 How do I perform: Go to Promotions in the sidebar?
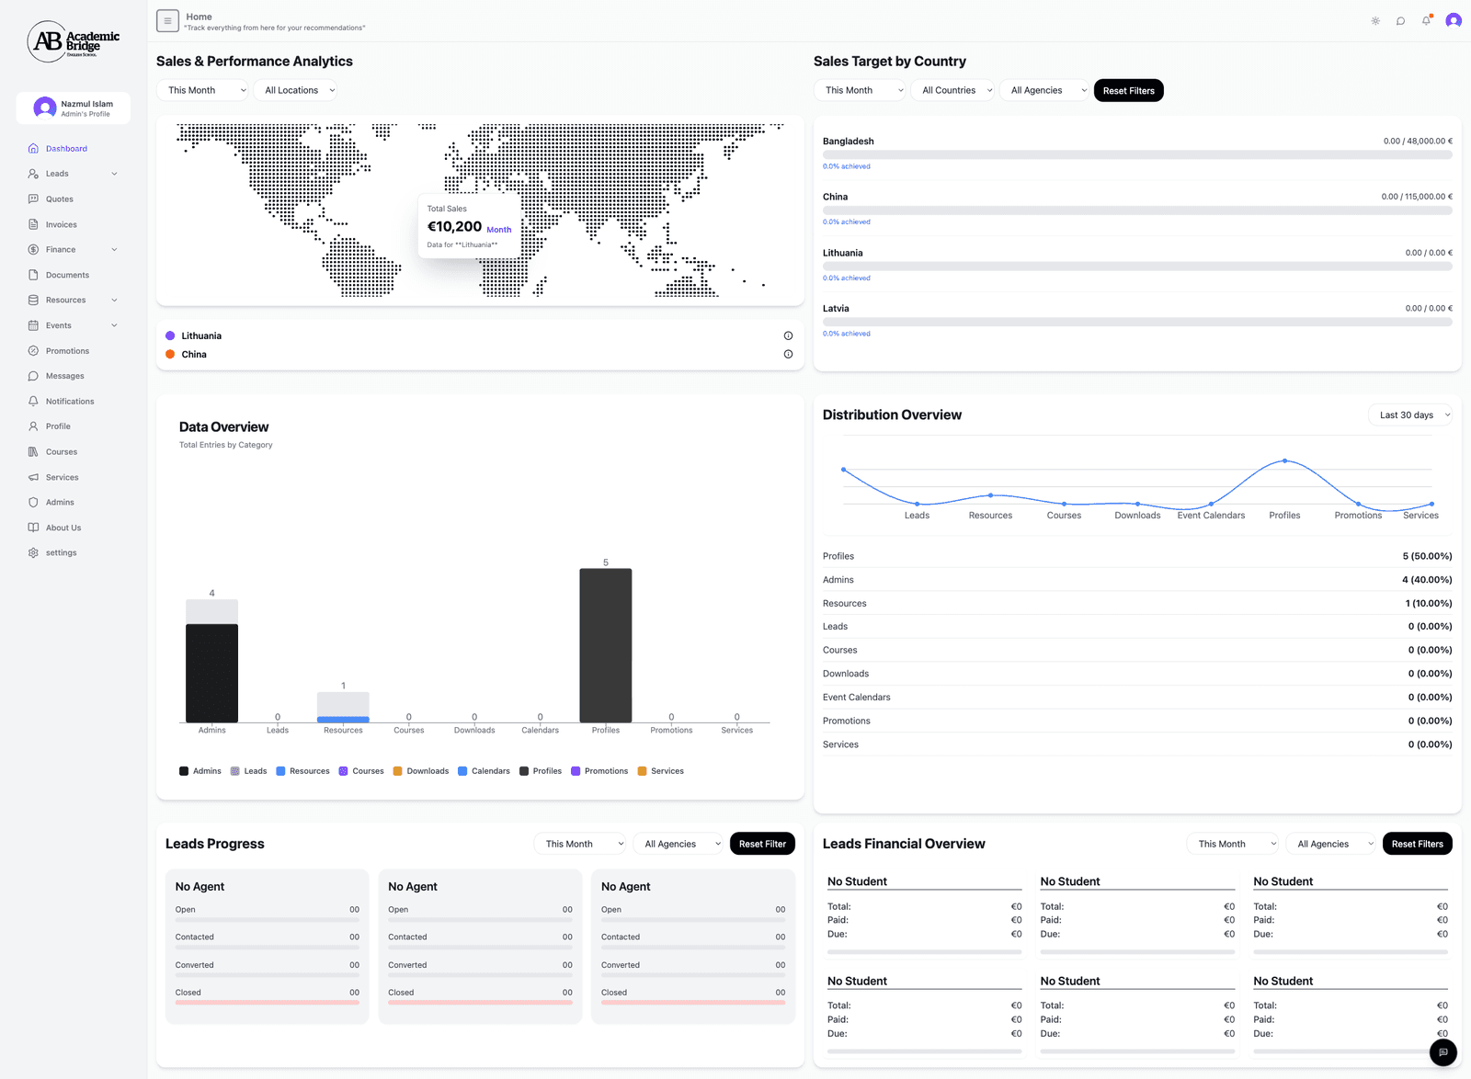pyautogui.click(x=67, y=351)
